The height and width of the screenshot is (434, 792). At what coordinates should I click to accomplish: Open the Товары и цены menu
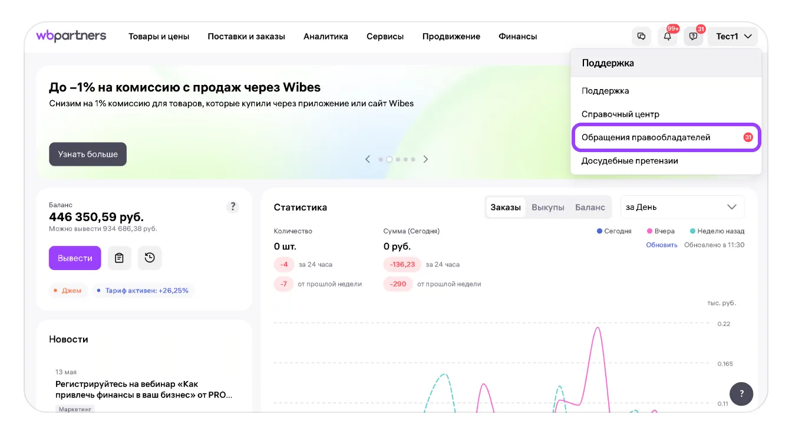159,37
